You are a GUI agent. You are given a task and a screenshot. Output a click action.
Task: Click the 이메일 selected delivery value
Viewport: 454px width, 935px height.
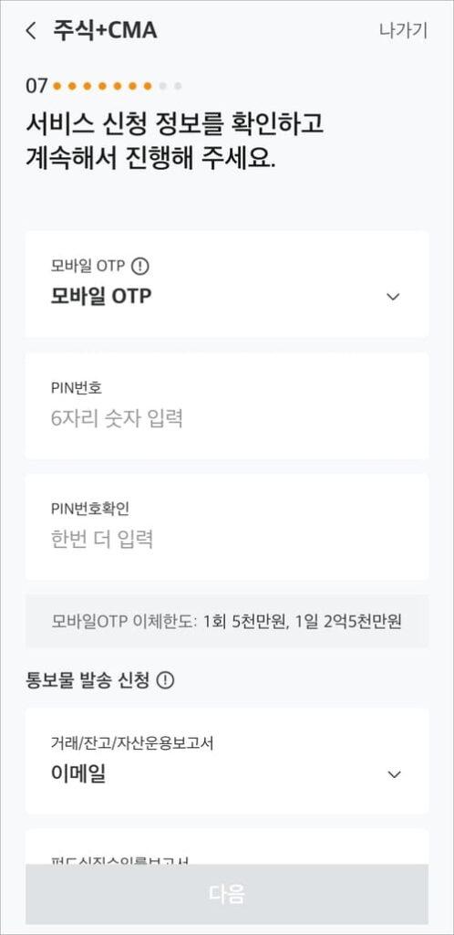click(x=78, y=774)
